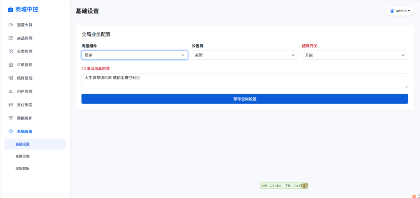Click the network speed floating widget
The image size is (420, 198).
[284, 186]
